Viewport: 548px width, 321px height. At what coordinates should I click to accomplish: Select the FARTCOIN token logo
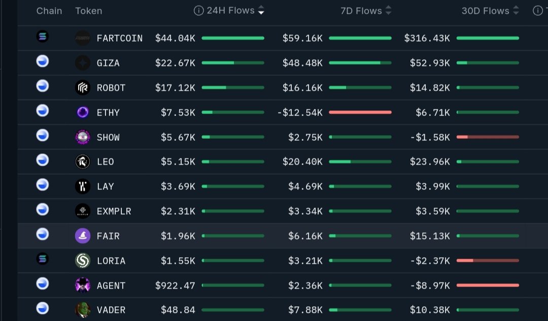tap(82, 37)
